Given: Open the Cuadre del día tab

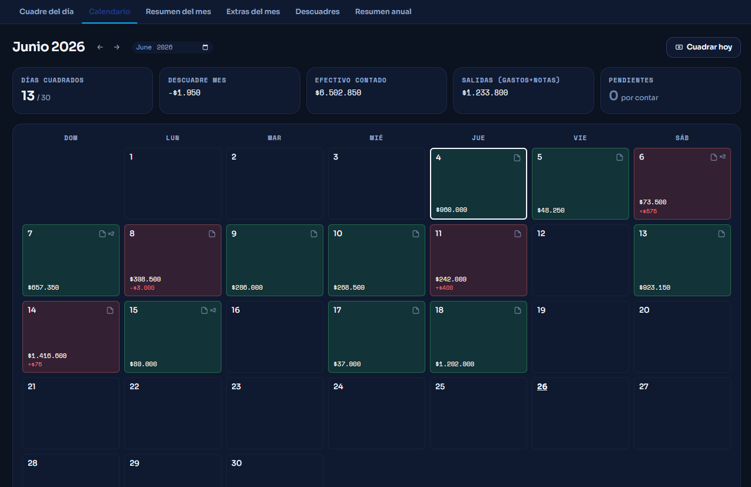Looking at the screenshot, I should pyautogui.click(x=47, y=12).
